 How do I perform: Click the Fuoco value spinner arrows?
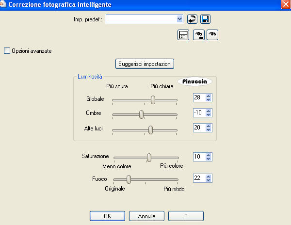click(x=209, y=178)
